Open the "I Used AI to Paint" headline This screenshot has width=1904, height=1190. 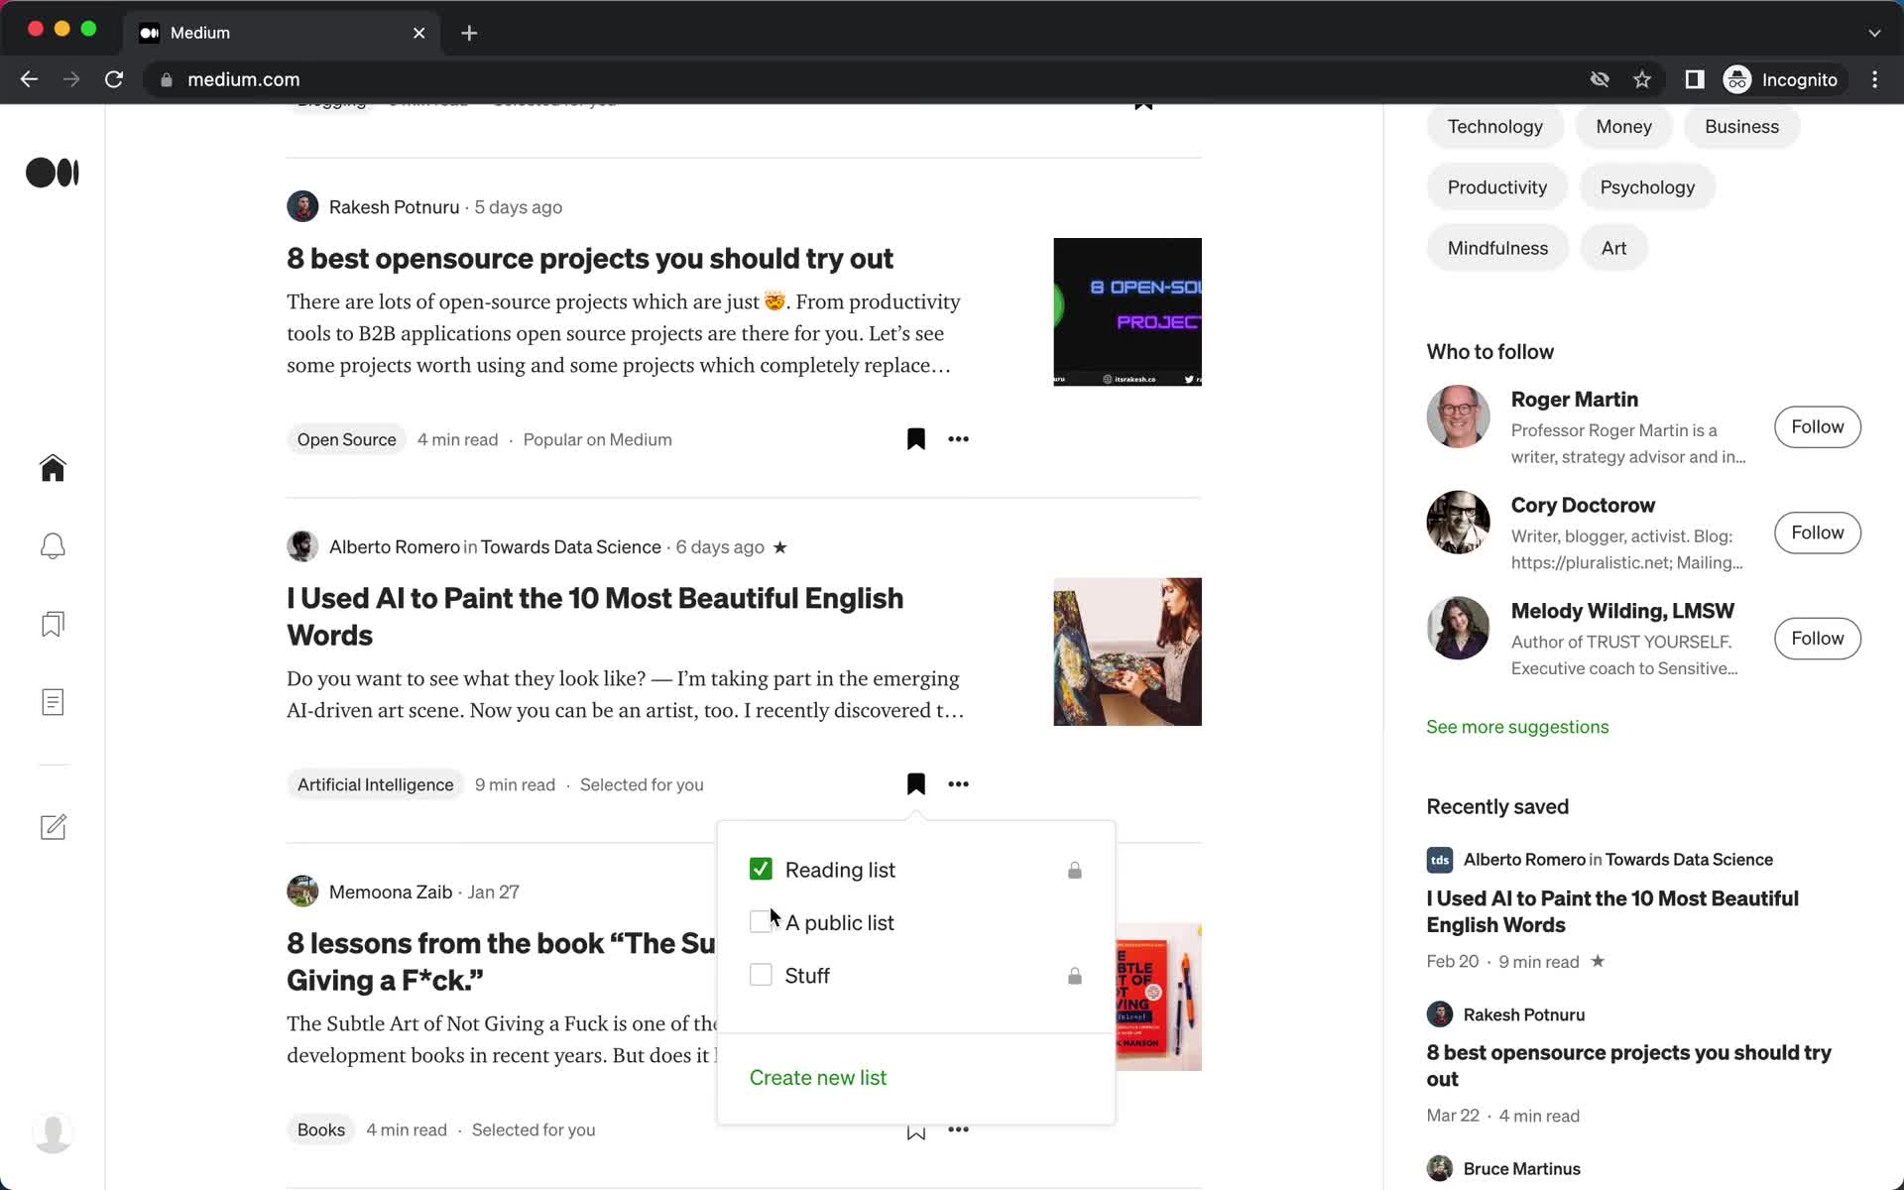click(x=595, y=617)
